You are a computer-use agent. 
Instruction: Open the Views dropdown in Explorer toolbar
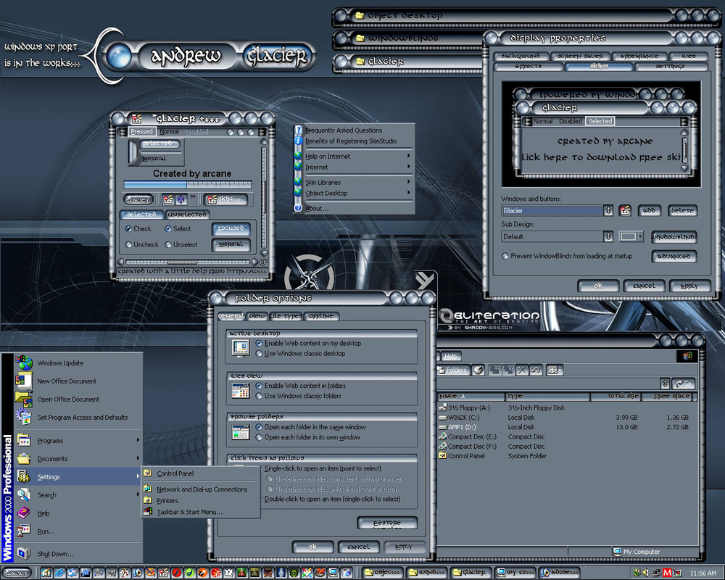(x=555, y=370)
